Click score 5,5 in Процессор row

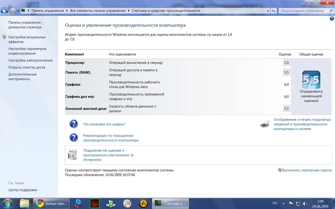click(287, 63)
